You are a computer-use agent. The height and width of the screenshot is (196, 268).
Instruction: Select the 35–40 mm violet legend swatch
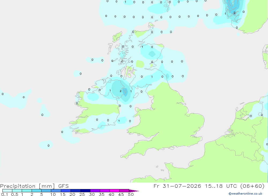pos(105,191)
